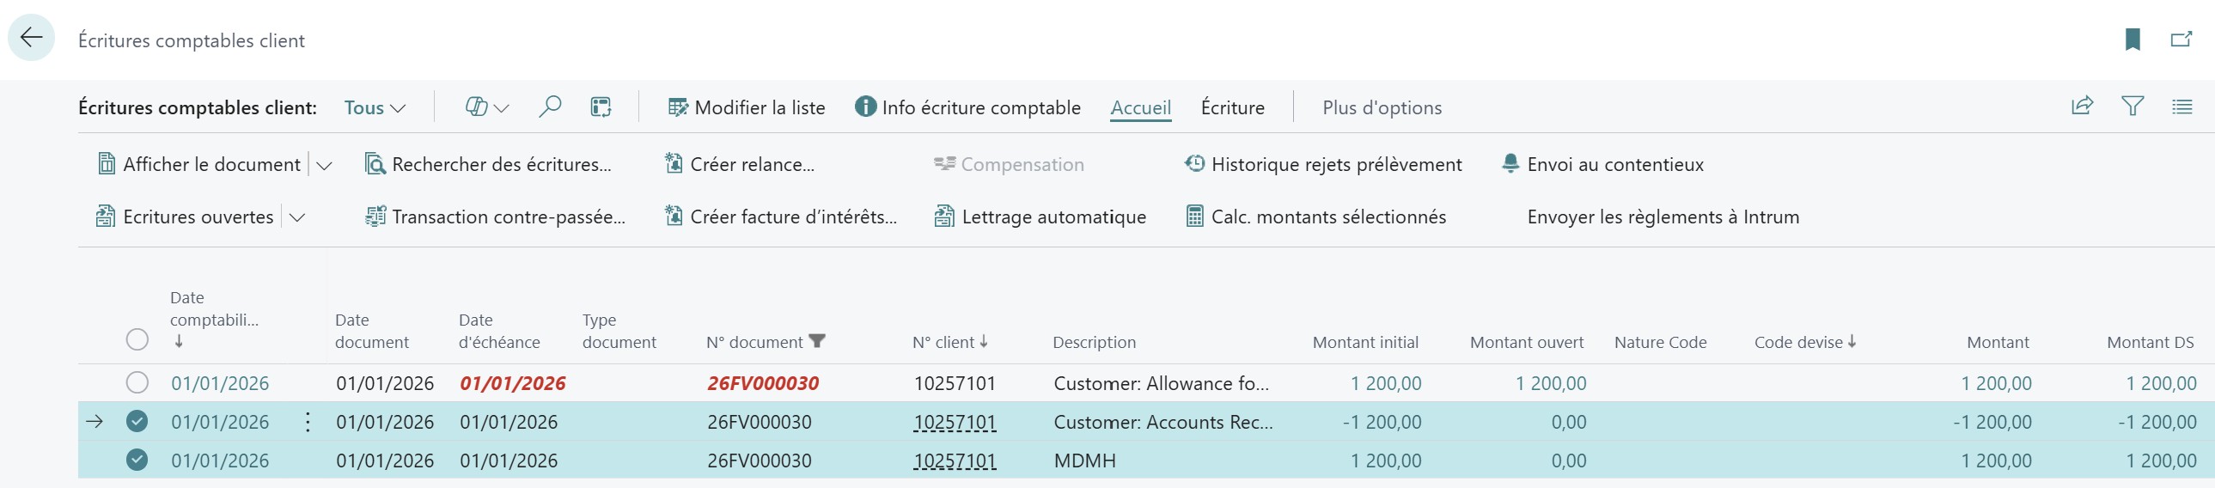2215x488 pixels.
Task: Click Rechercher des écritures
Action: point(488,164)
